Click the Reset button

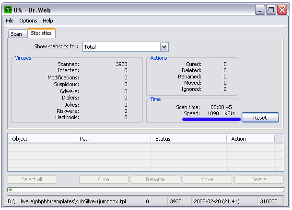click(x=260, y=118)
